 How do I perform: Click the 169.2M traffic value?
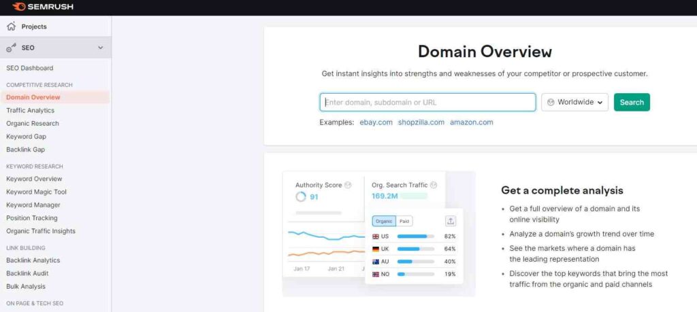click(x=385, y=196)
